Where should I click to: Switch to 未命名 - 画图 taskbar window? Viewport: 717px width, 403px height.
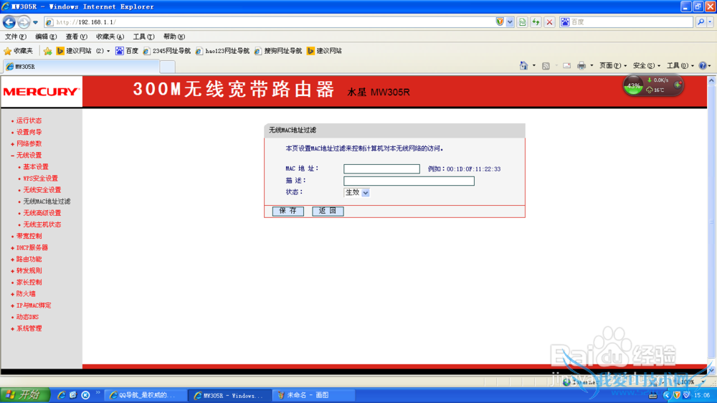[314, 395]
